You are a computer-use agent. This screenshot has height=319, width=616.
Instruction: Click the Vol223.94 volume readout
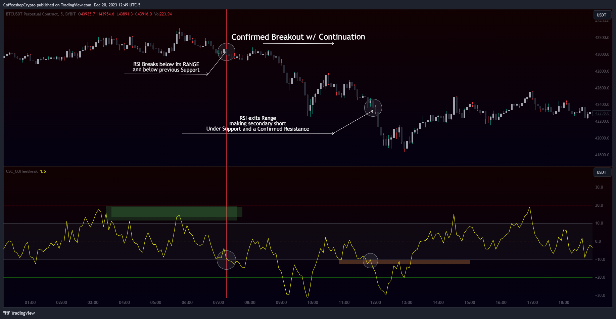point(163,14)
